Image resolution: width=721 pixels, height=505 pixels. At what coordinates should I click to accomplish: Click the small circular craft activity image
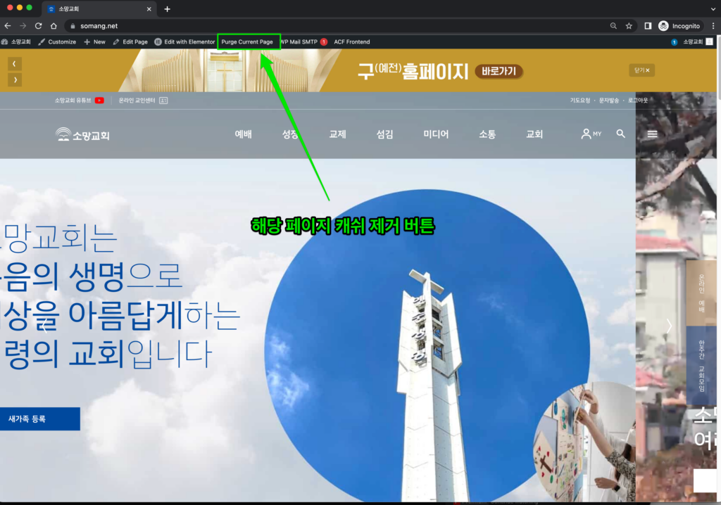[x=587, y=441]
